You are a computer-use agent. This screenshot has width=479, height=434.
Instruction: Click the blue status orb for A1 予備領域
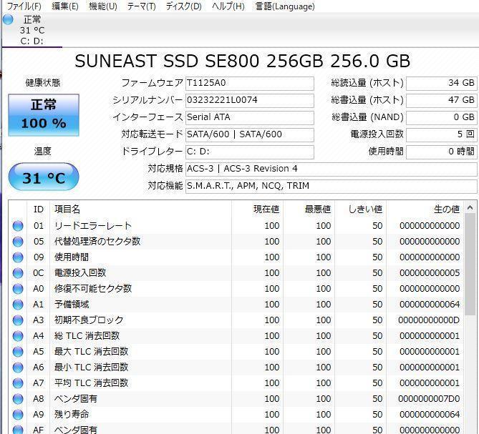click(x=18, y=304)
